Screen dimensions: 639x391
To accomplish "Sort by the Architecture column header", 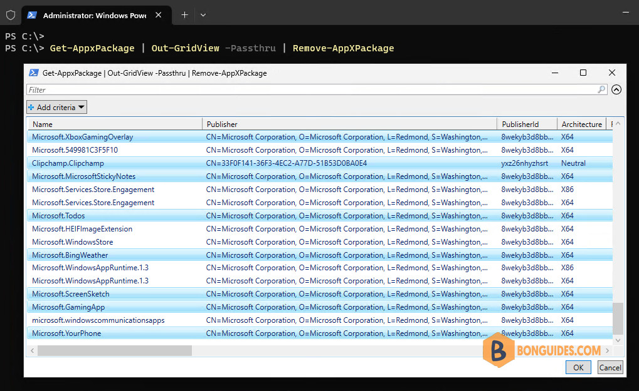I will pyautogui.click(x=581, y=124).
